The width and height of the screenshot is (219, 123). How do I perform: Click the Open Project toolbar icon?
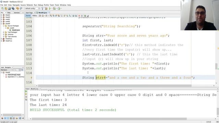[x=10, y=9]
